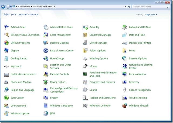The height and width of the screenshot is (123, 173).
Task: Click the Windows Update icon
Action: [6, 114]
